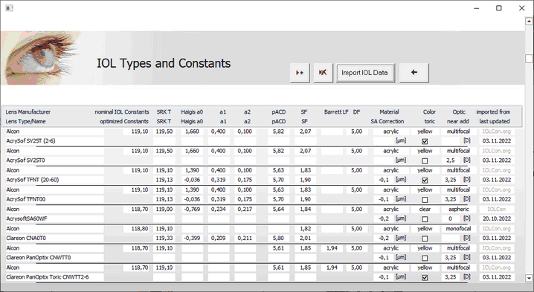Click DF value 5,00 of AcrysoftSA60WF

click(x=356, y=209)
